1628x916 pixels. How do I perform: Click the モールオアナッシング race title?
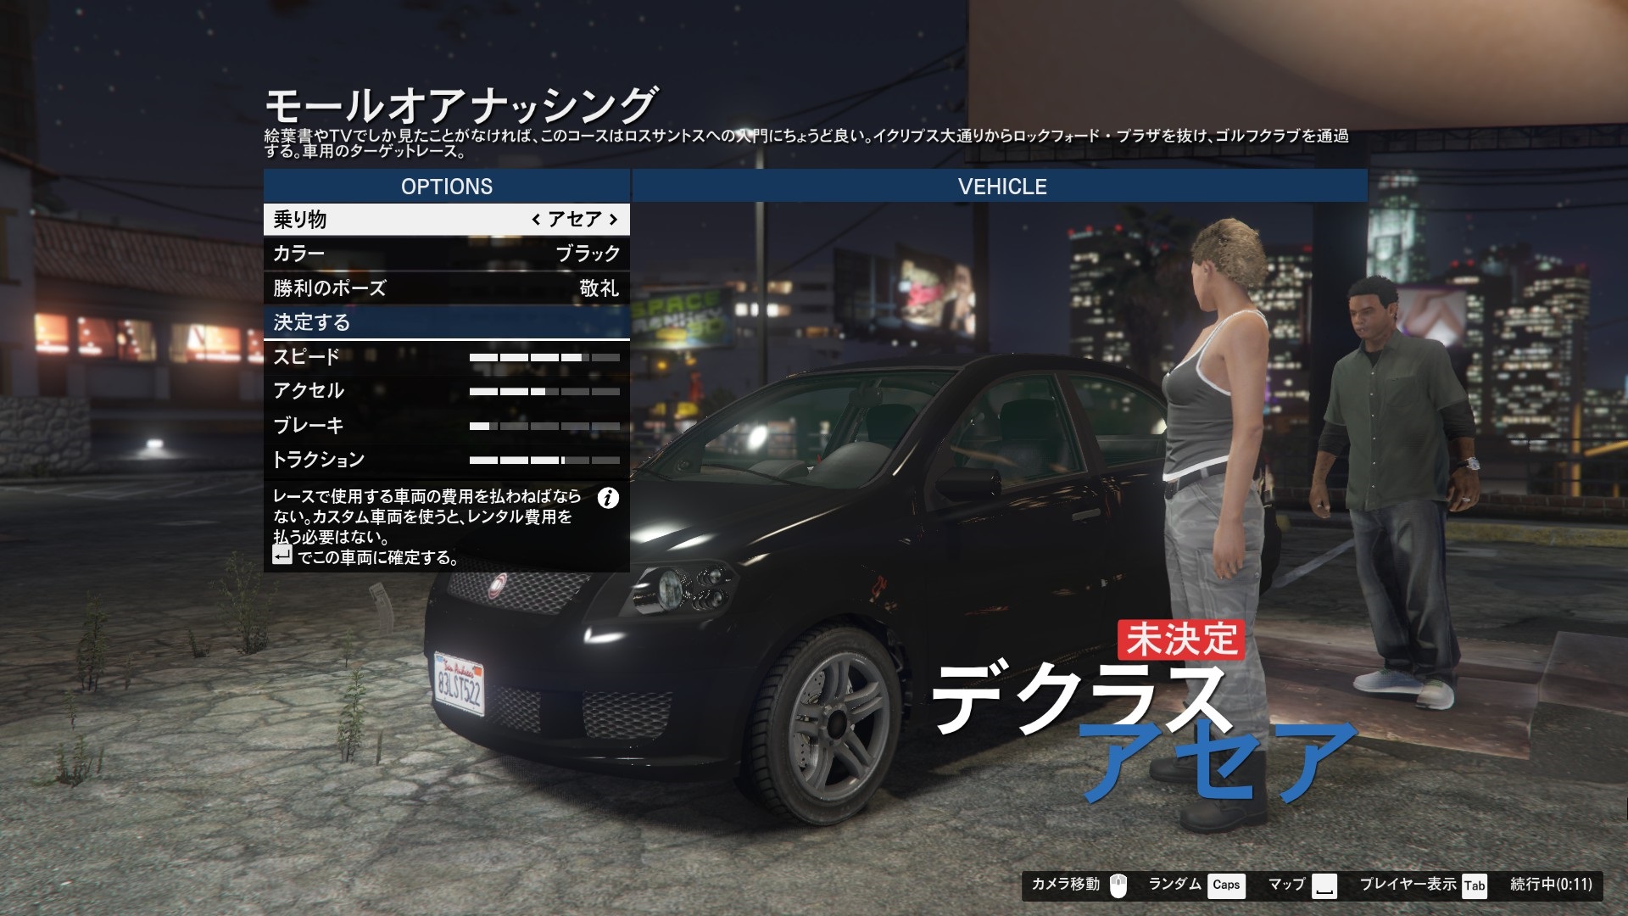(x=460, y=106)
